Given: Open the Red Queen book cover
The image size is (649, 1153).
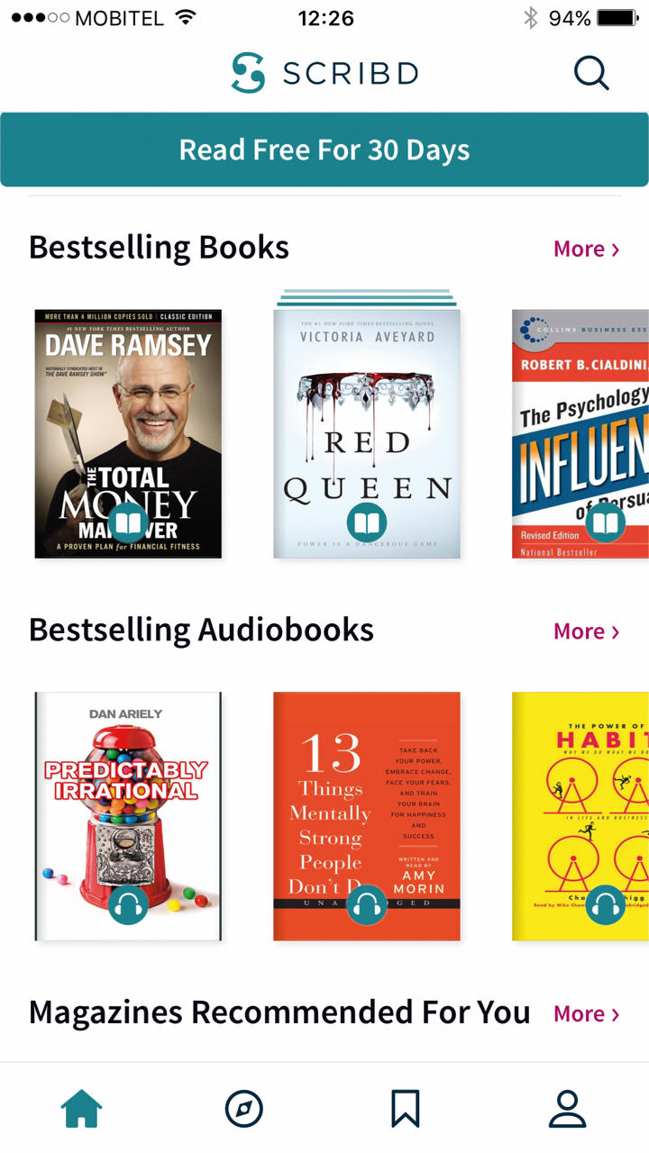Looking at the screenshot, I should [367, 434].
